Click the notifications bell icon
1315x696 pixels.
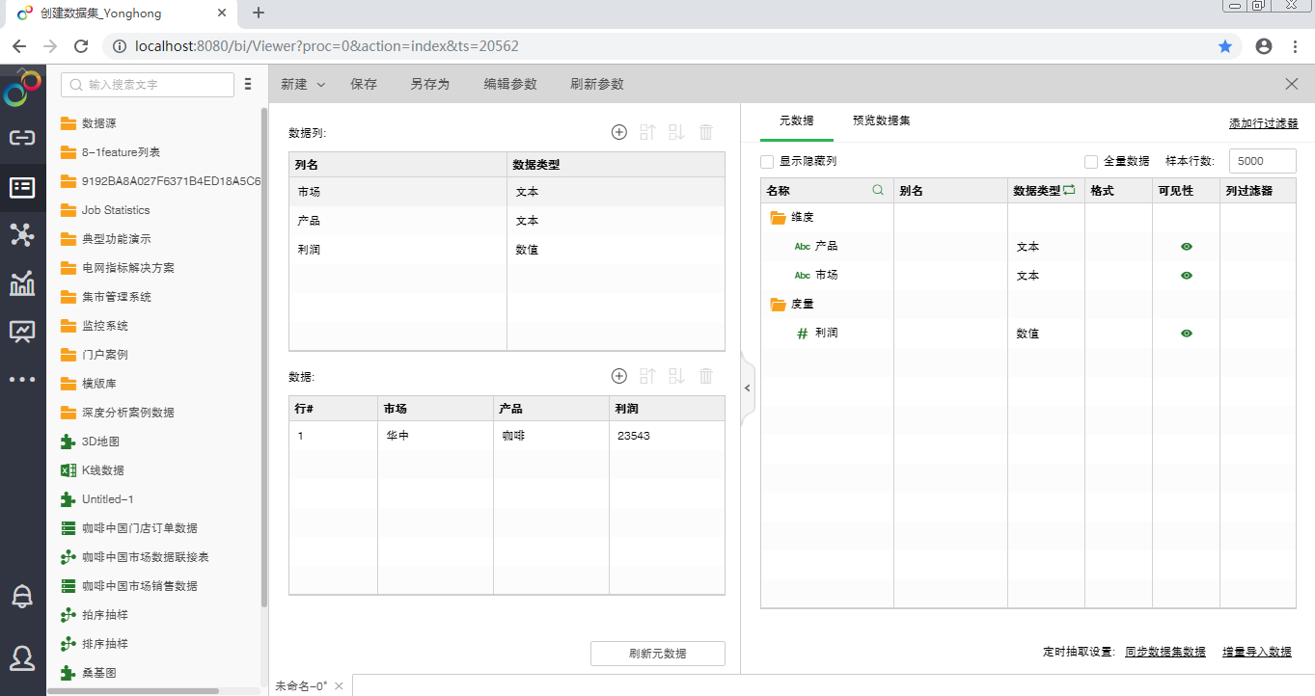tap(21, 596)
